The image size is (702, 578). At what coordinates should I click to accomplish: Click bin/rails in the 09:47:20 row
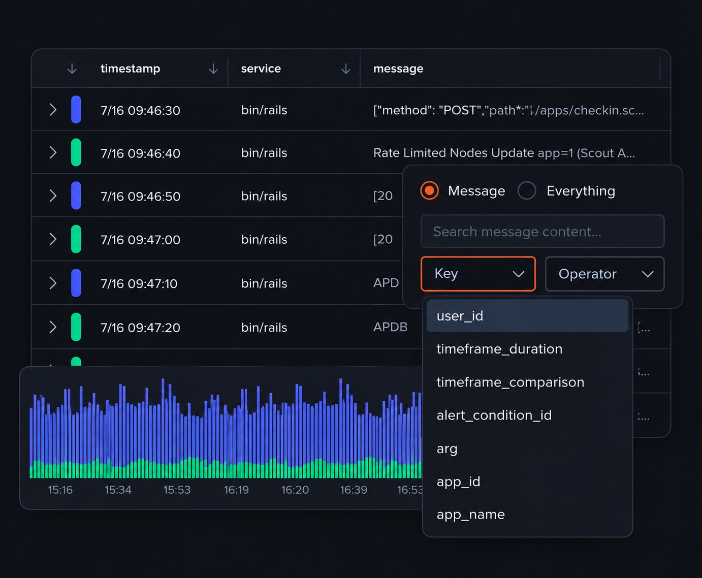(264, 328)
